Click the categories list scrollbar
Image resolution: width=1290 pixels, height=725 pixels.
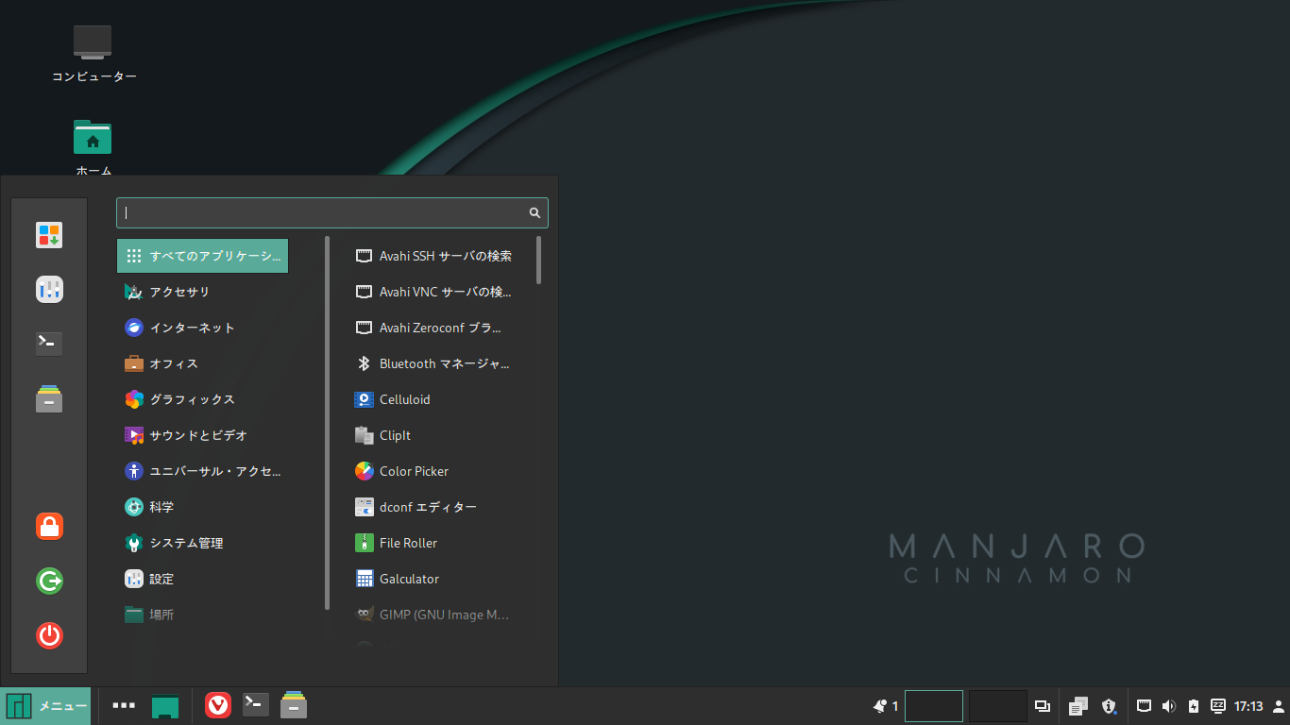pyautogui.click(x=328, y=423)
